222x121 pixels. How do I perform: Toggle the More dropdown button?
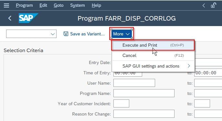pos(122,34)
